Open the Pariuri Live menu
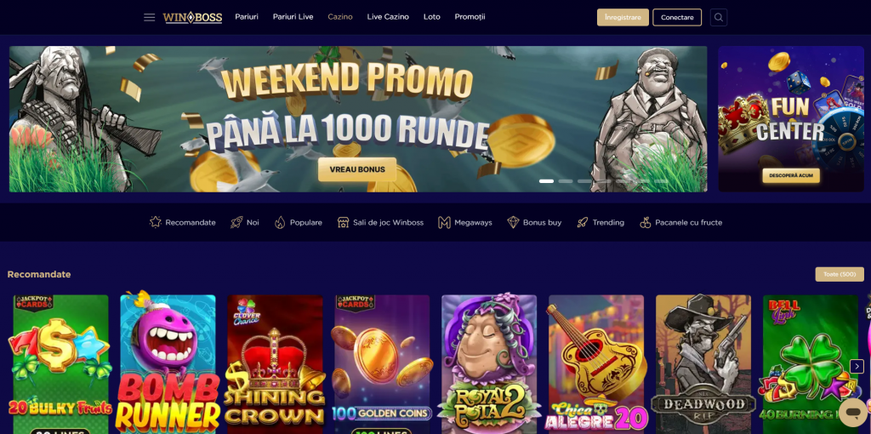Screen dimensions: 871x434 pyautogui.click(x=293, y=17)
